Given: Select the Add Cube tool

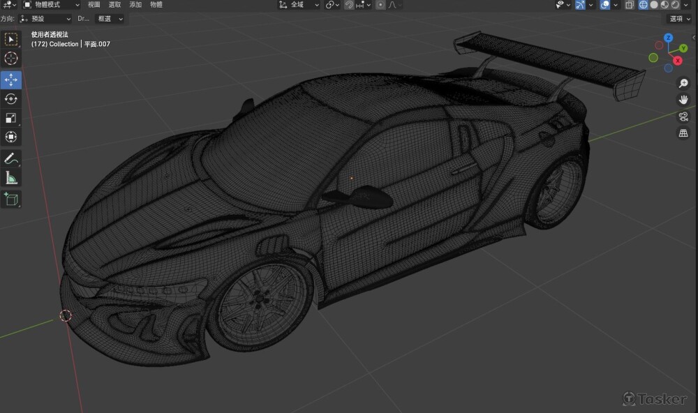Looking at the screenshot, I should pos(11,200).
